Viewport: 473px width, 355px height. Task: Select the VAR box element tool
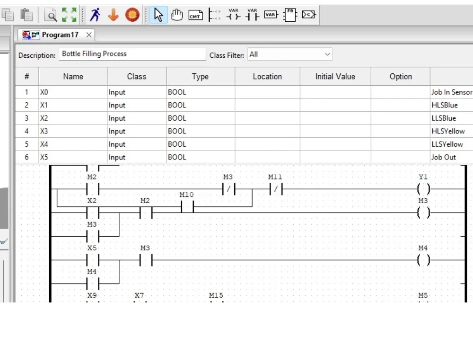tap(271, 15)
